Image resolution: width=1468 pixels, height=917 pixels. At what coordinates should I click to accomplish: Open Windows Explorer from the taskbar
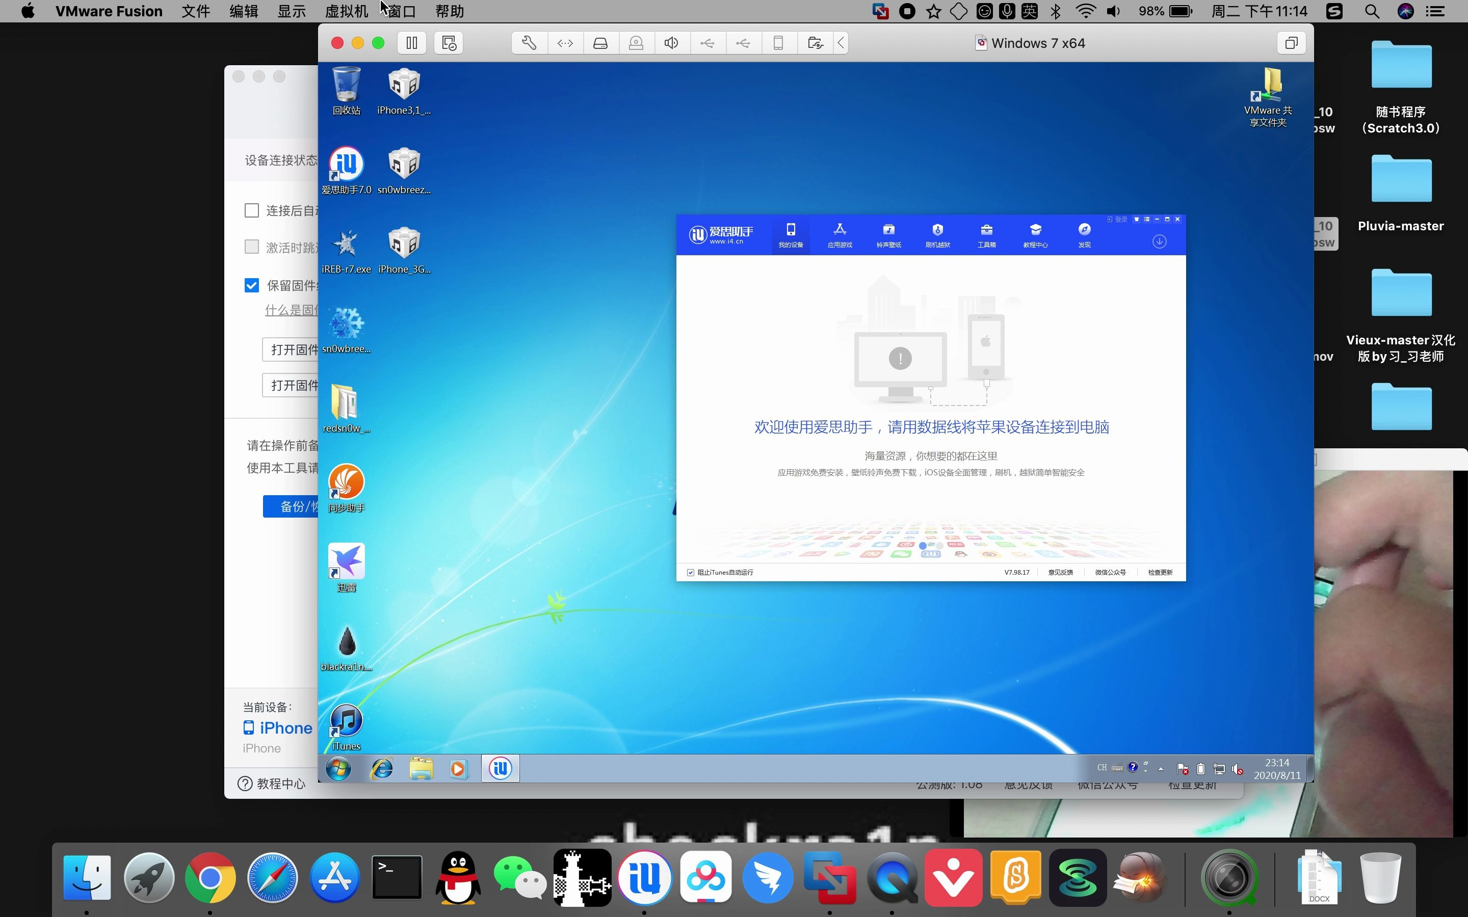[421, 769]
